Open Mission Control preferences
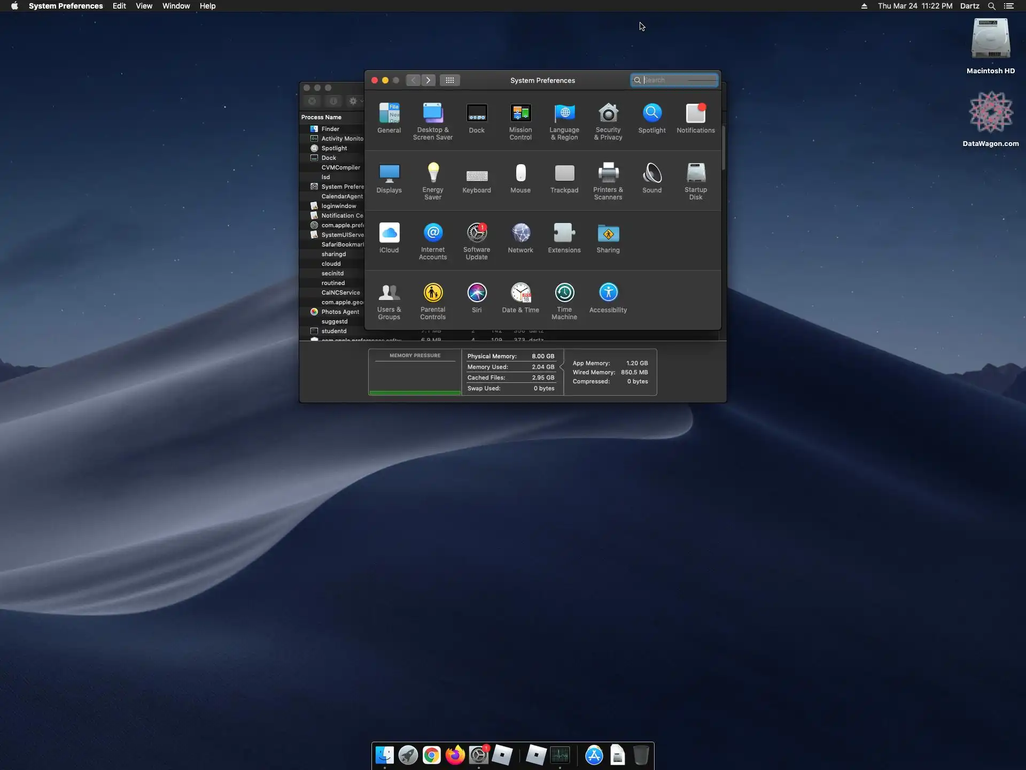Viewport: 1026px width, 770px height. point(520,121)
